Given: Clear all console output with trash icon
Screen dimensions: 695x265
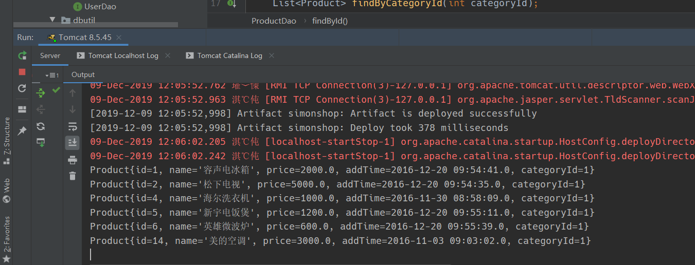Looking at the screenshot, I should pos(72,176).
